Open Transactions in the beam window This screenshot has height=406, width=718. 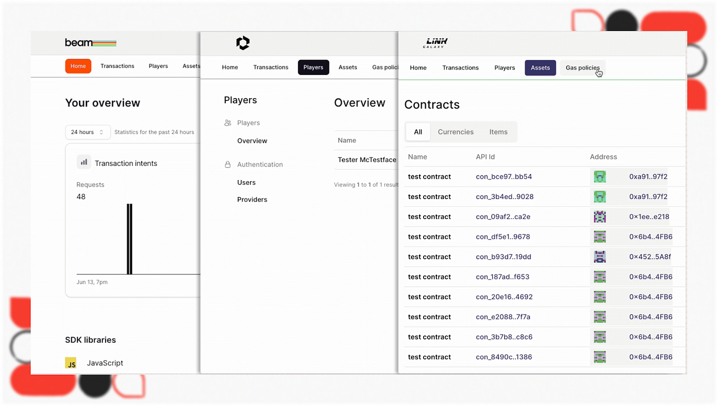[x=117, y=66]
